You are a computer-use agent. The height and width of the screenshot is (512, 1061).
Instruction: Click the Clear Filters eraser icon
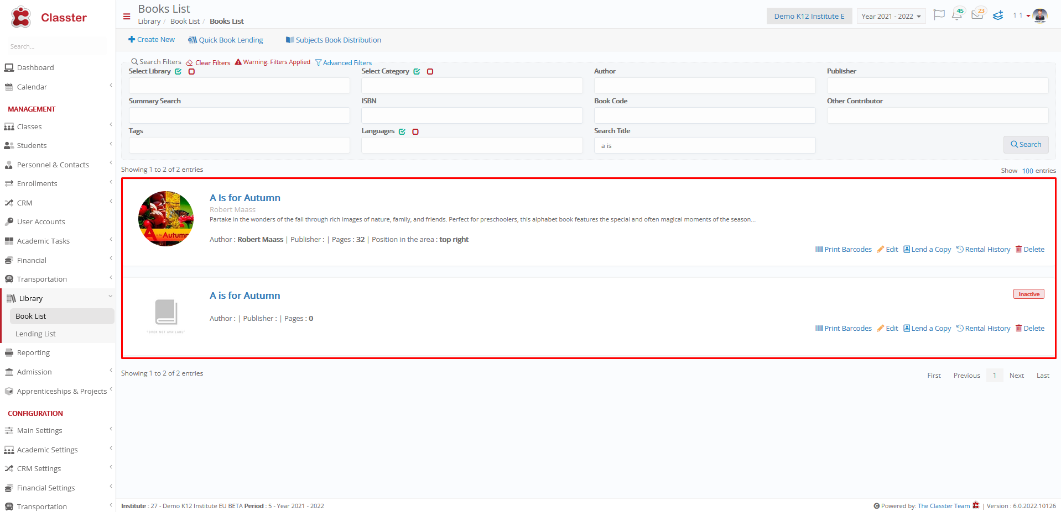[189, 62]
